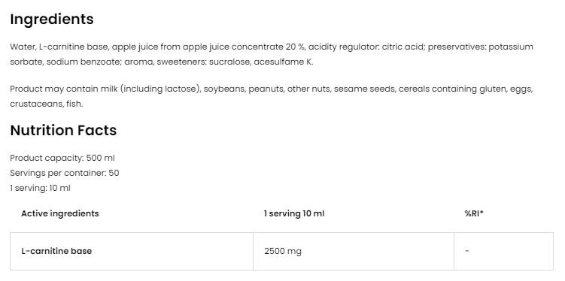The width and height of the screenshot is (565, 281).
Task: Click 'Product capacity: 500 ml' line
Action: tap(62, 158)
